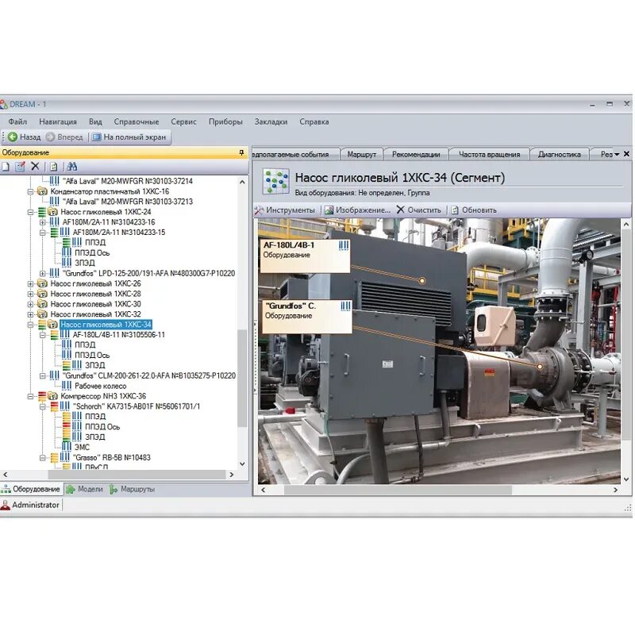Viewport: 635px width, 635px height.
Task: Click the grey Вперед arrow icon
Action: pos(50,137)
